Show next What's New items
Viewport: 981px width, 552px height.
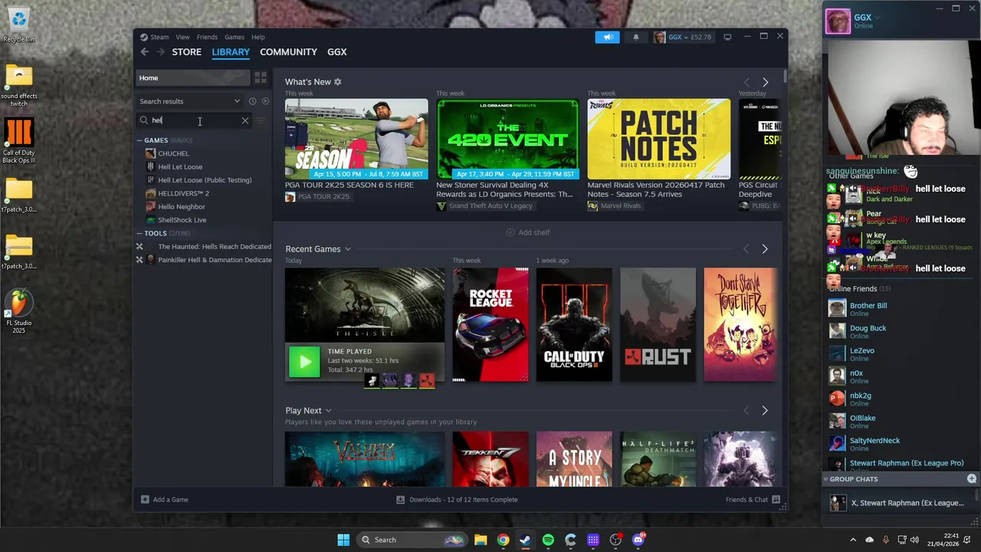click(x=765, y=82)
